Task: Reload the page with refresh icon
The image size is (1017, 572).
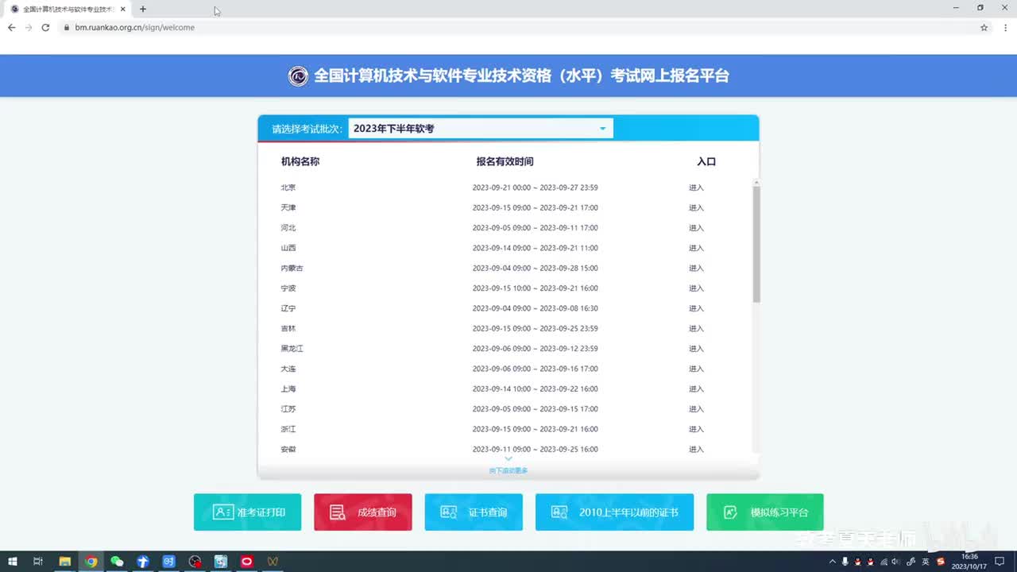Action: (45, 27)
